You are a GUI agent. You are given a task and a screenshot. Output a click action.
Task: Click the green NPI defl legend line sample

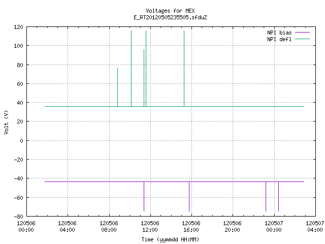[303, 39]
